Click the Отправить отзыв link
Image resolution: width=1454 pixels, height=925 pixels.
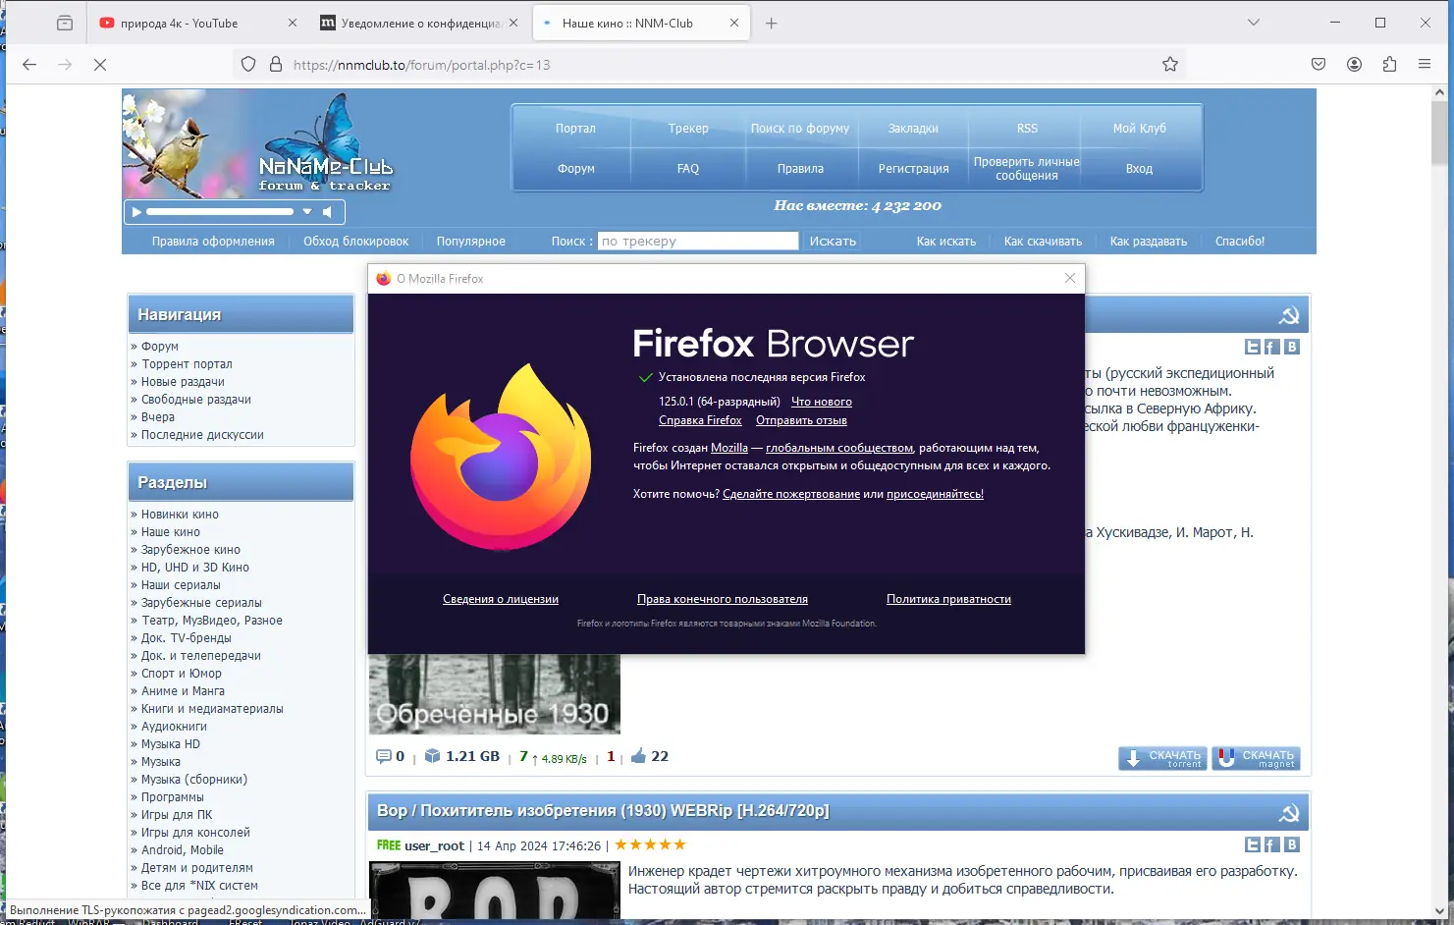click(801, 420)
